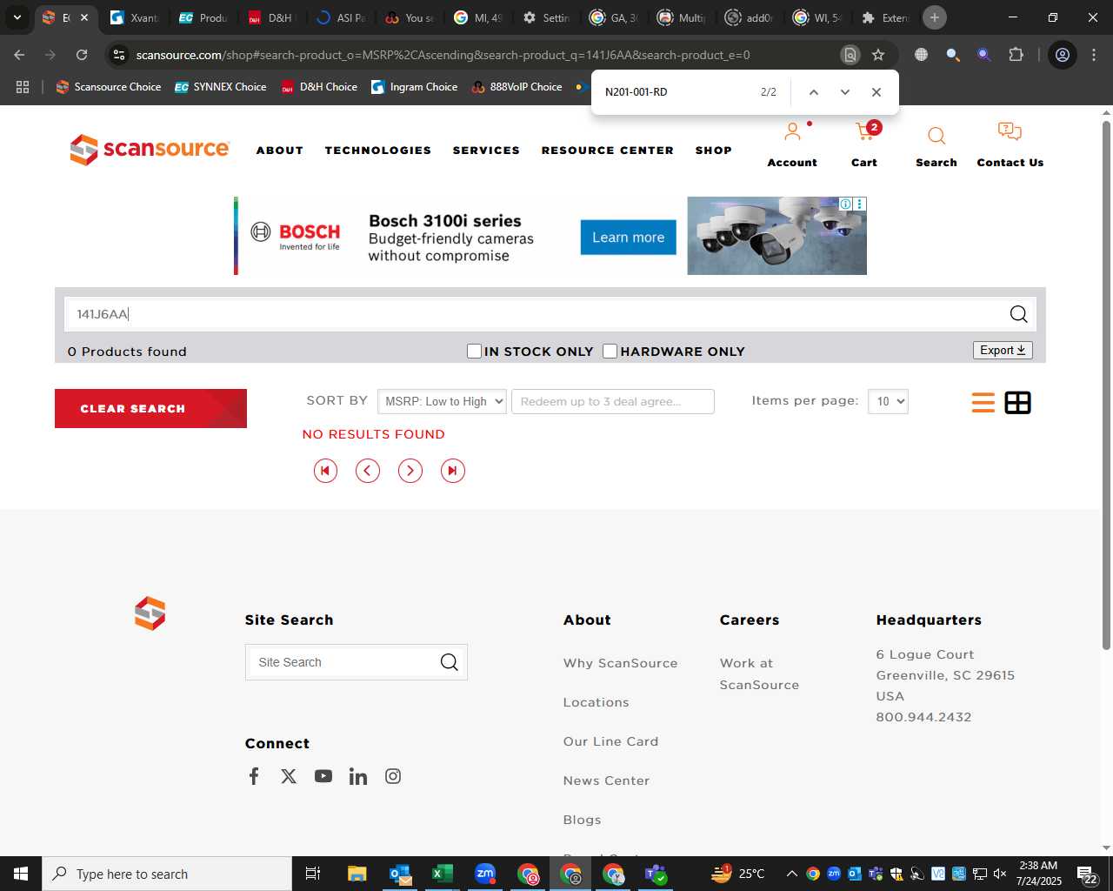Click the page vertical scrollbar
Image resolution: width=1113 pixels, height=891 pixels.
(x=1106, y=385)
